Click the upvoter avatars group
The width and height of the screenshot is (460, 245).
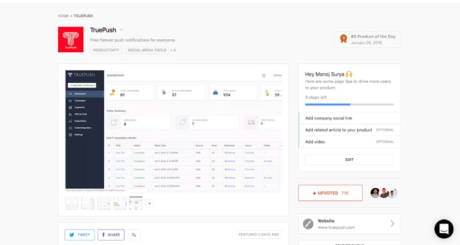384,193
